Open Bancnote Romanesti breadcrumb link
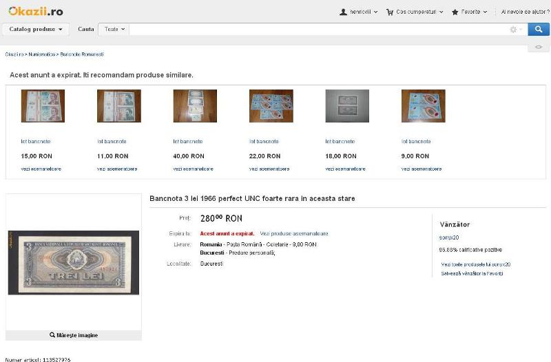 (x=82, y=54)
